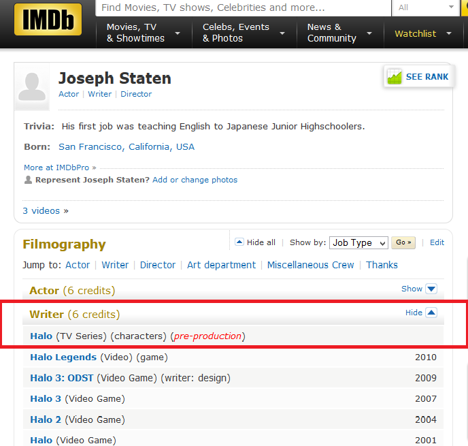The image size is (468, 446).
Task: Click the Actor link under the name
Action: tap(69, 94)
